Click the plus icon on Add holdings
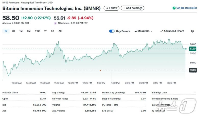 (124, 8)
